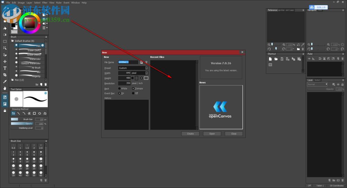Select the Gradient tool in left toolbar

(5, 35)
